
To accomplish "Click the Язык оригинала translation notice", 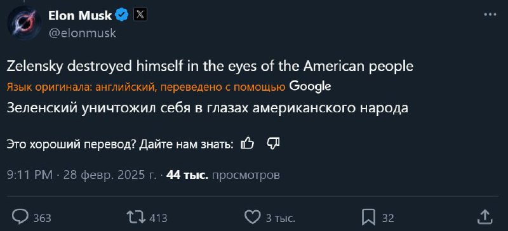I will tap(146, 87).
